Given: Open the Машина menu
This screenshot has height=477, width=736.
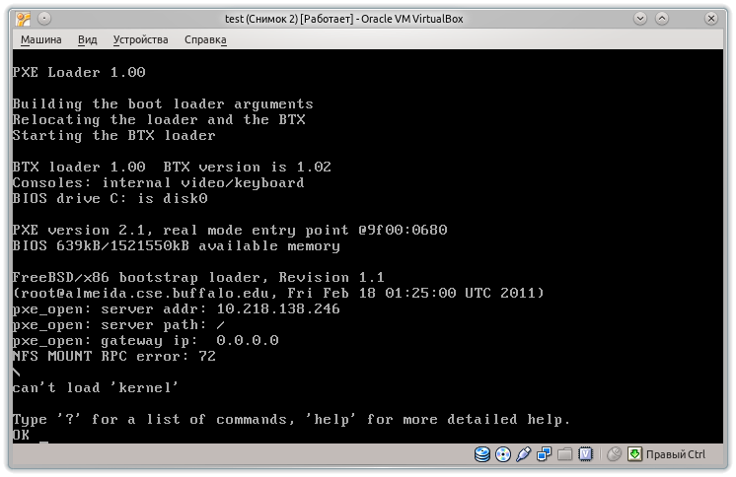Looking at the screenshot, I should coord(40,39).
